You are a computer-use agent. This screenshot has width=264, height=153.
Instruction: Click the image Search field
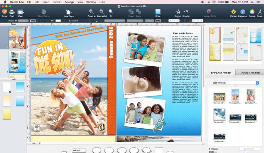click(250, 149)
